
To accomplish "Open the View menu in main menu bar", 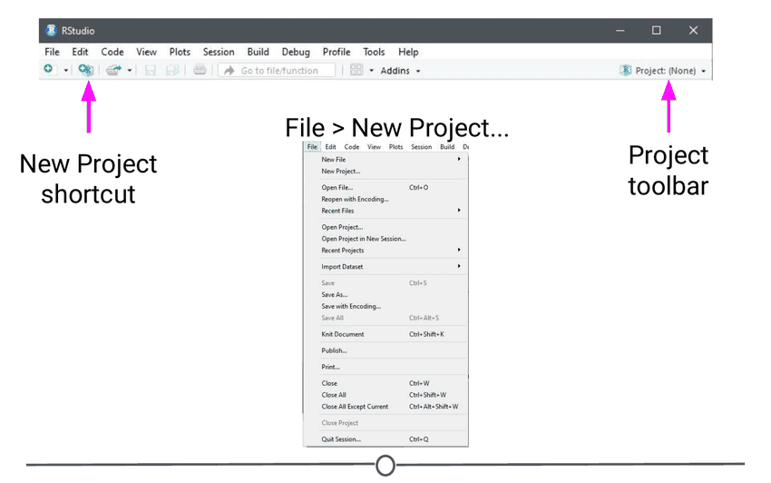I will pyautogui.click(x=146, y=52).
